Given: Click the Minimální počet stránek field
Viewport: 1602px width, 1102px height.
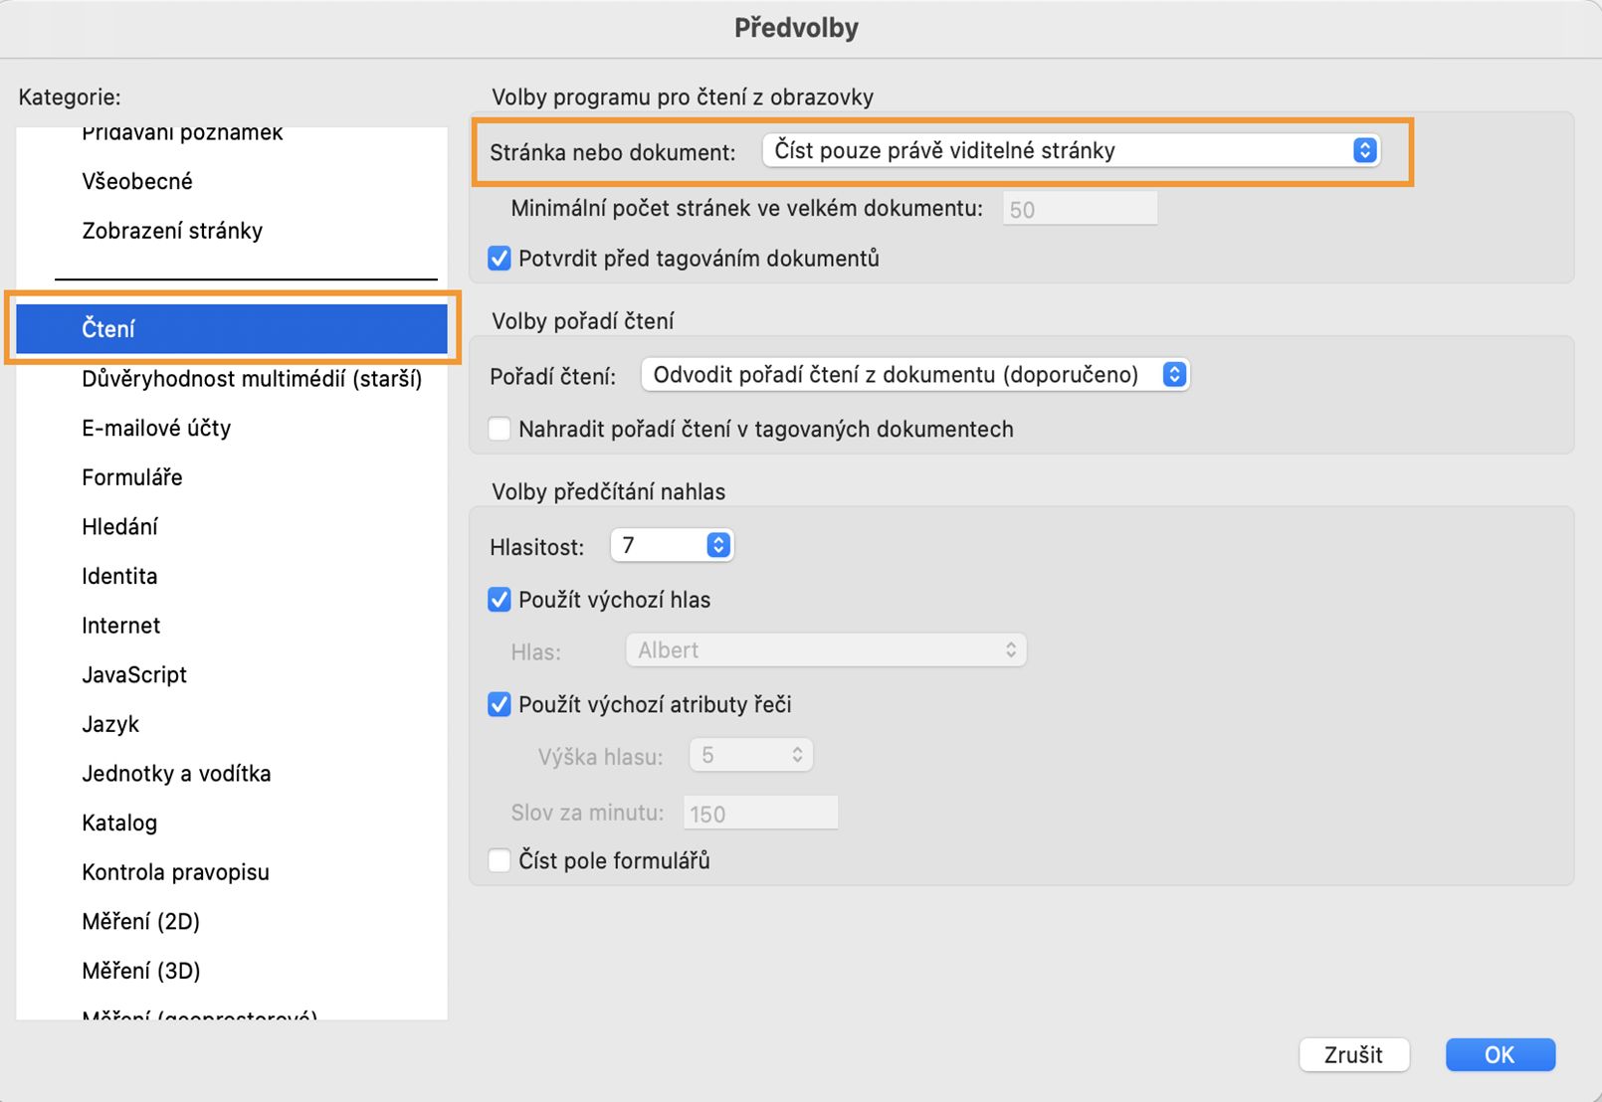Looking at the screenshot, I should coord(1080,210).
